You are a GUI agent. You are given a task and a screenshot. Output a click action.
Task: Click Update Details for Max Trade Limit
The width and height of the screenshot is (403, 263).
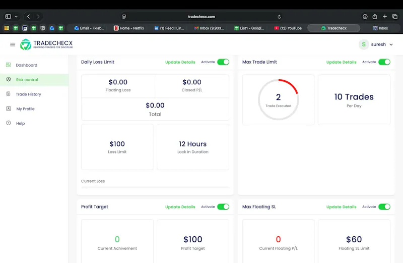click(342, 62)
